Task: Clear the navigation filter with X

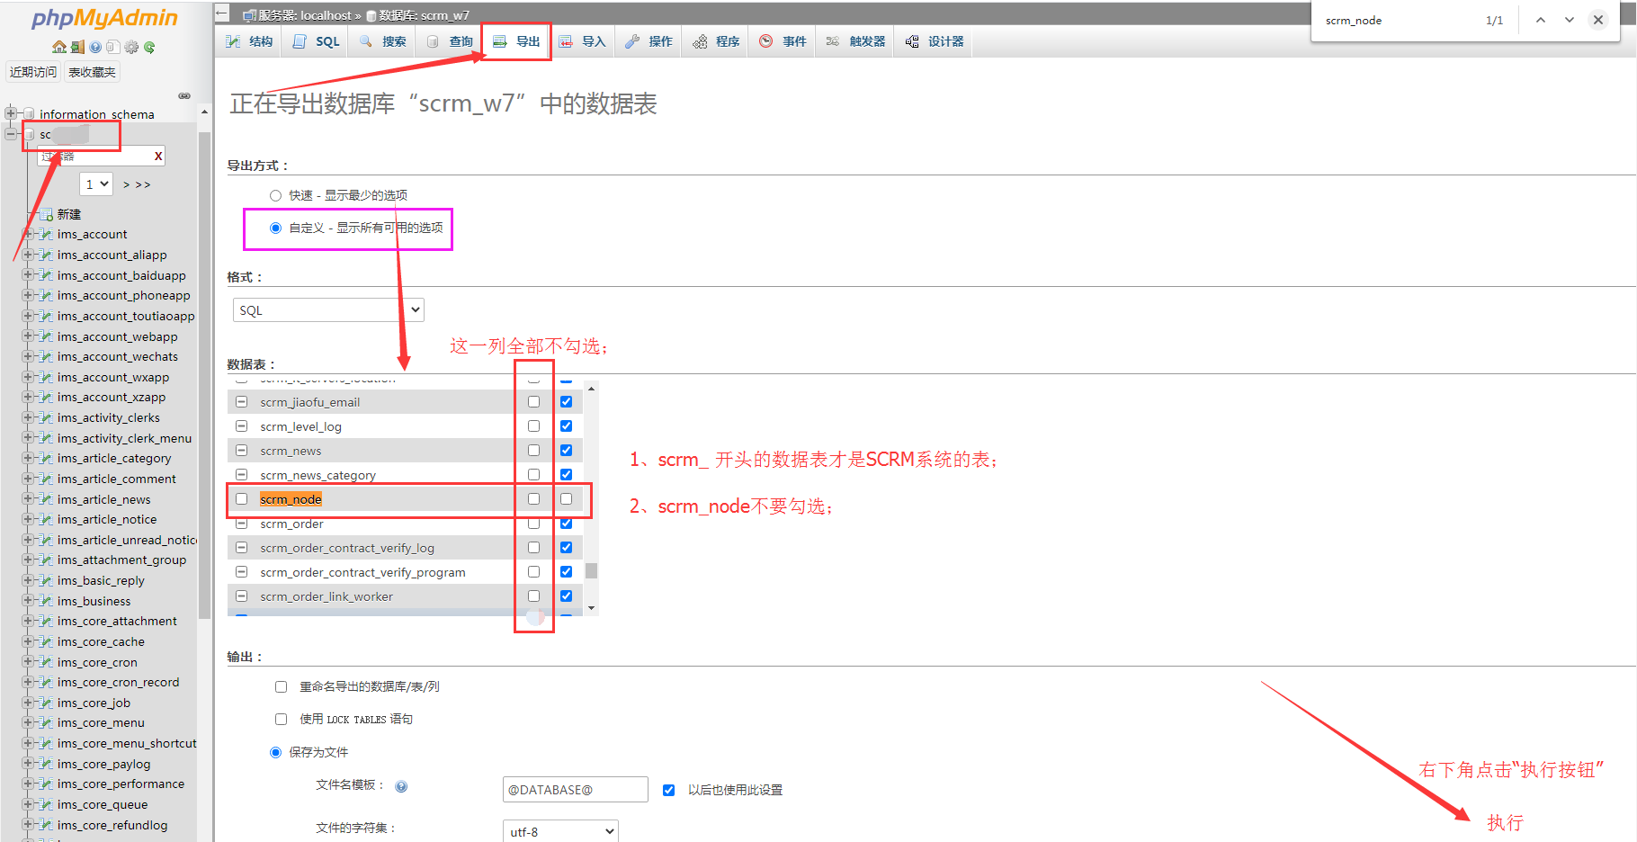Action: [x=158, y=156]
